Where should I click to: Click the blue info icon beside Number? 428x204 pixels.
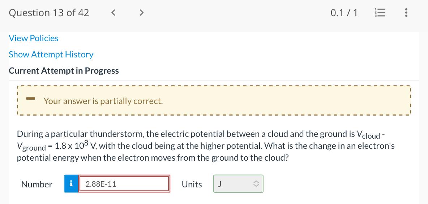(71, 184)
